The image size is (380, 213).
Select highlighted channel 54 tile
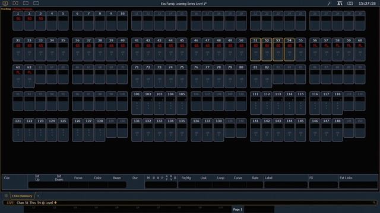tap(289, 49)
